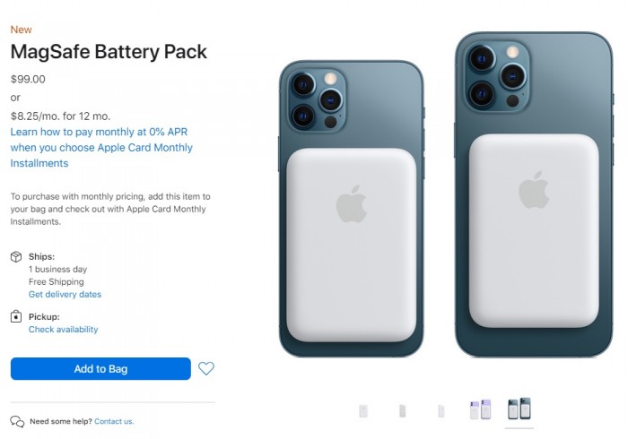Click the shipping box icon
Viewport: 628px width, 439px height.
(x=16, y=257)
